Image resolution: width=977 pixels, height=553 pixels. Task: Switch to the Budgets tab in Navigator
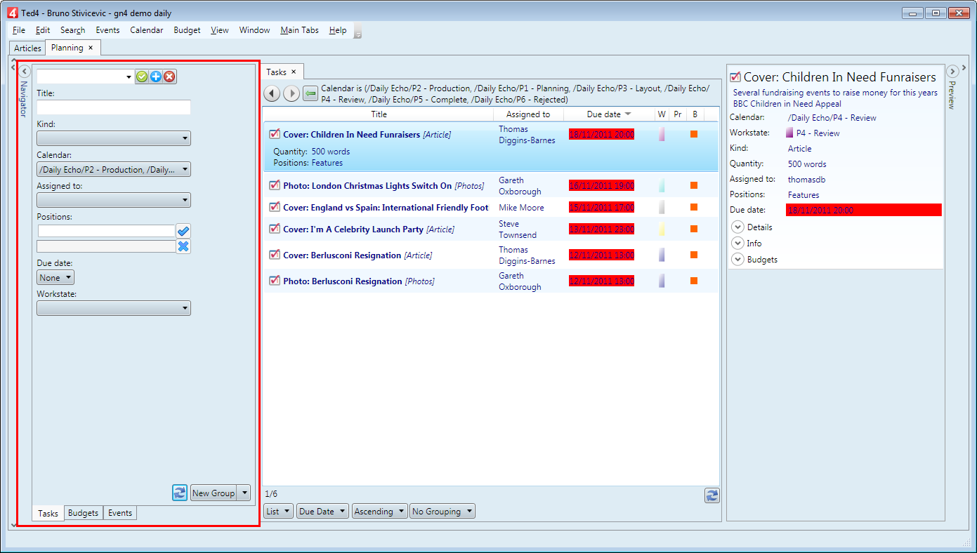(x=84, y=513)
